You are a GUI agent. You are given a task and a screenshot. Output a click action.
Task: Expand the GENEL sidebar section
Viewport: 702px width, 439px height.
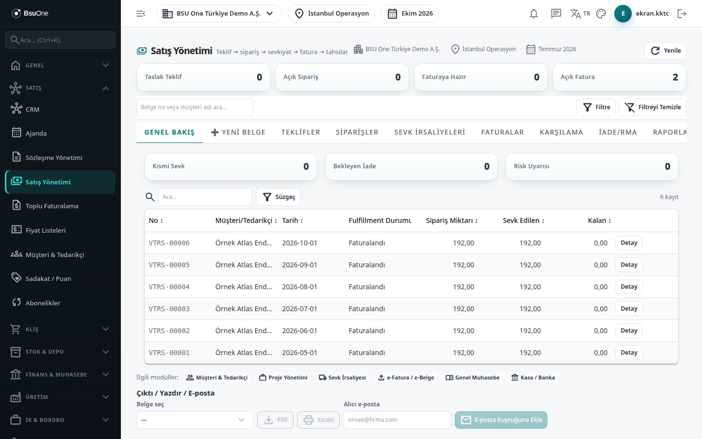[x=60, y=65]
